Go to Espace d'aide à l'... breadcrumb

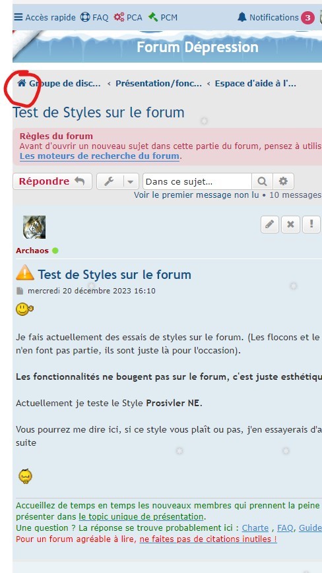coord(255,83)
